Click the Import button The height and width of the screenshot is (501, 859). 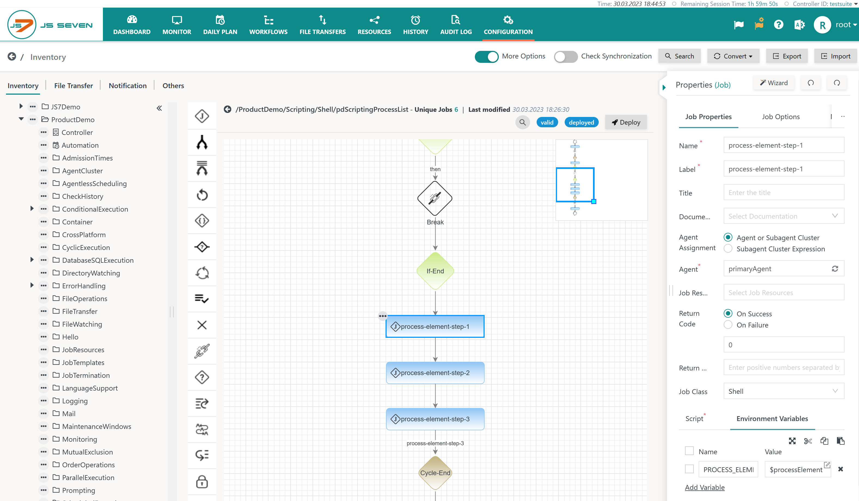pyautogui.click(x=836, y=56)
